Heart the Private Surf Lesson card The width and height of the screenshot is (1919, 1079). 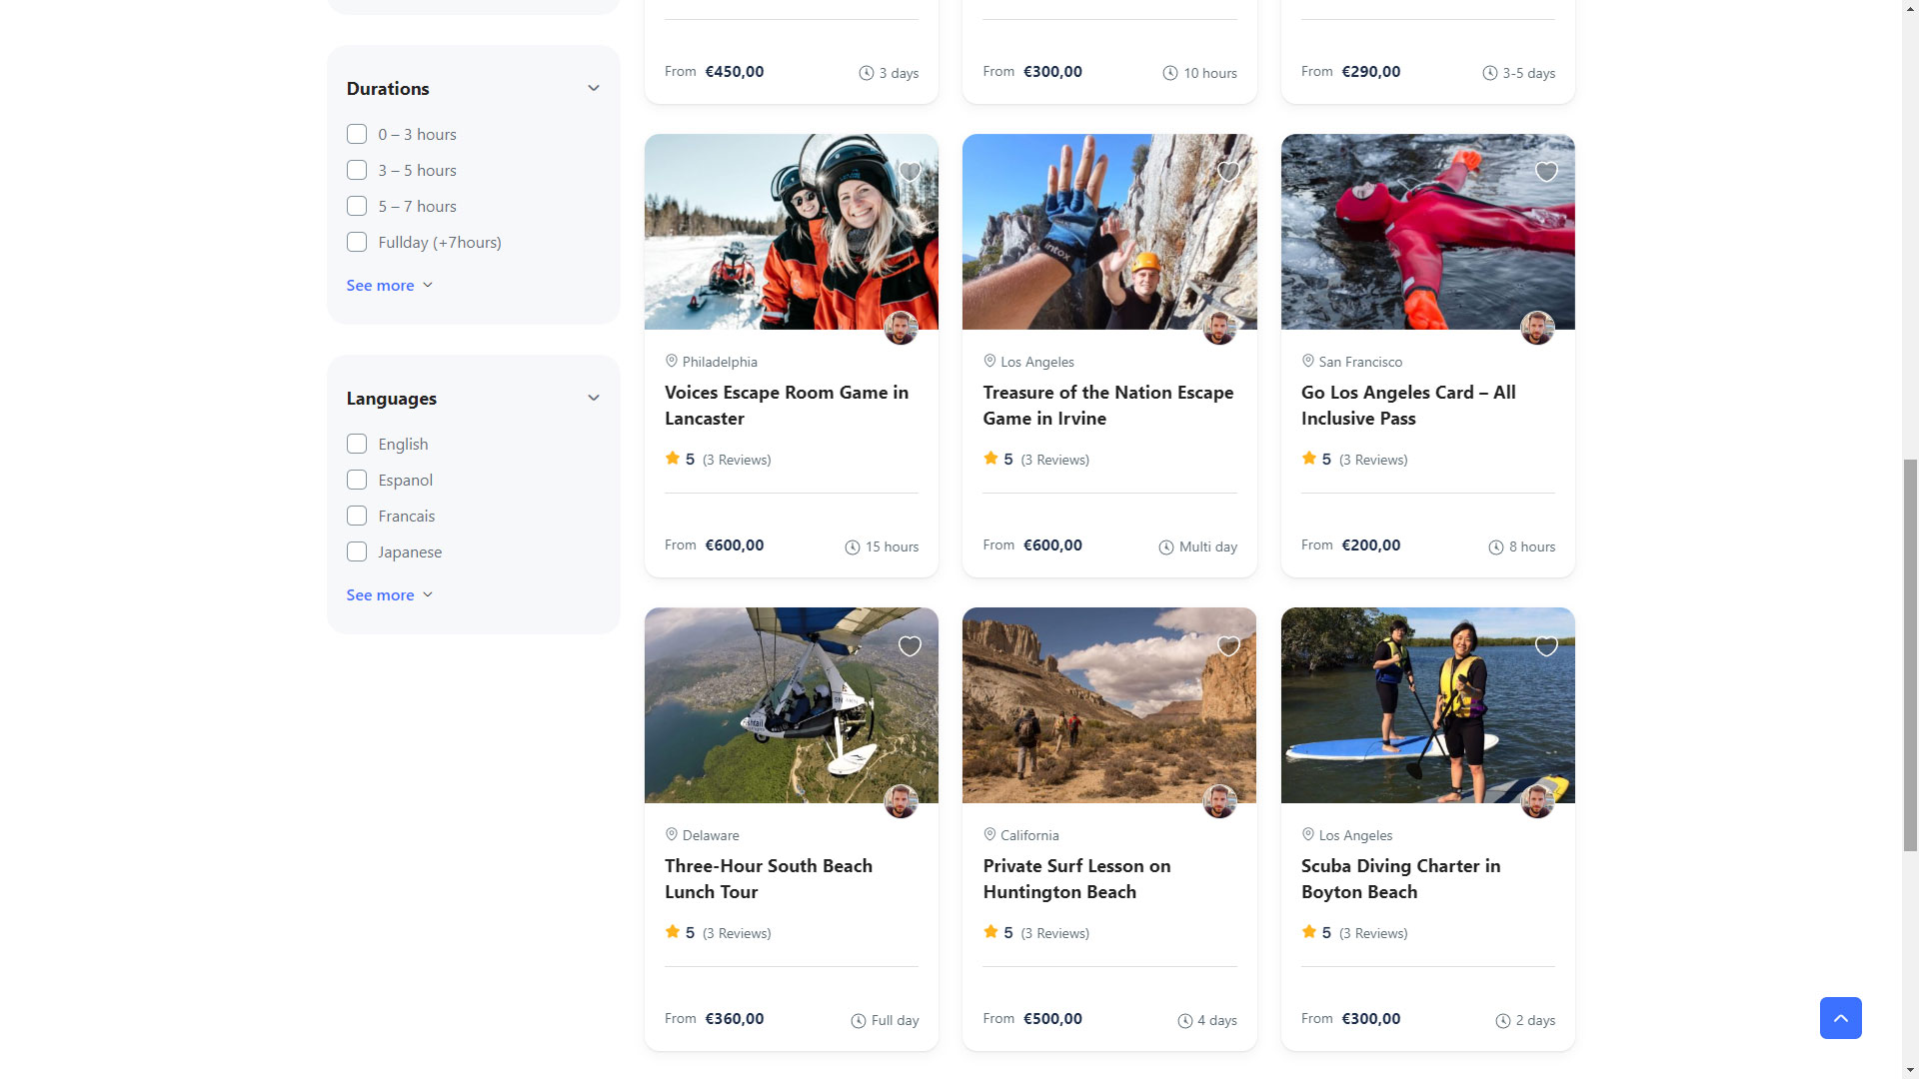[1228, 646]
